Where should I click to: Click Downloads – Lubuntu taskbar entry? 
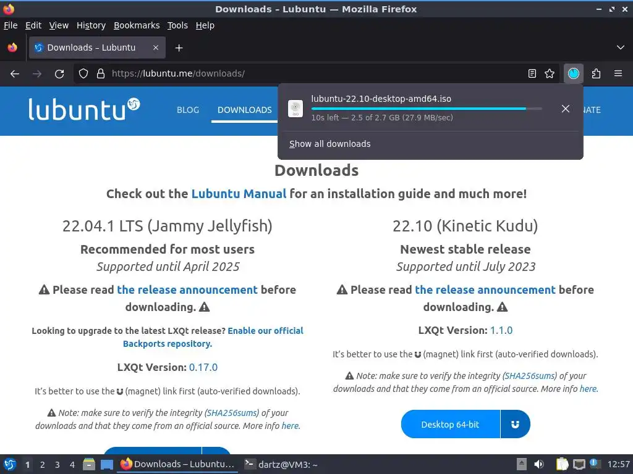point(177,464)
